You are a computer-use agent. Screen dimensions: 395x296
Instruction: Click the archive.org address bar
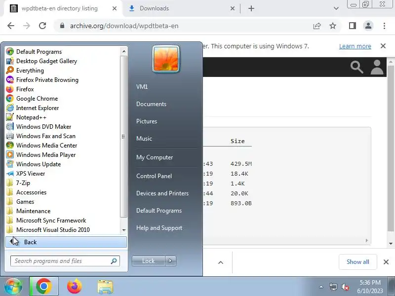[181, 26]
